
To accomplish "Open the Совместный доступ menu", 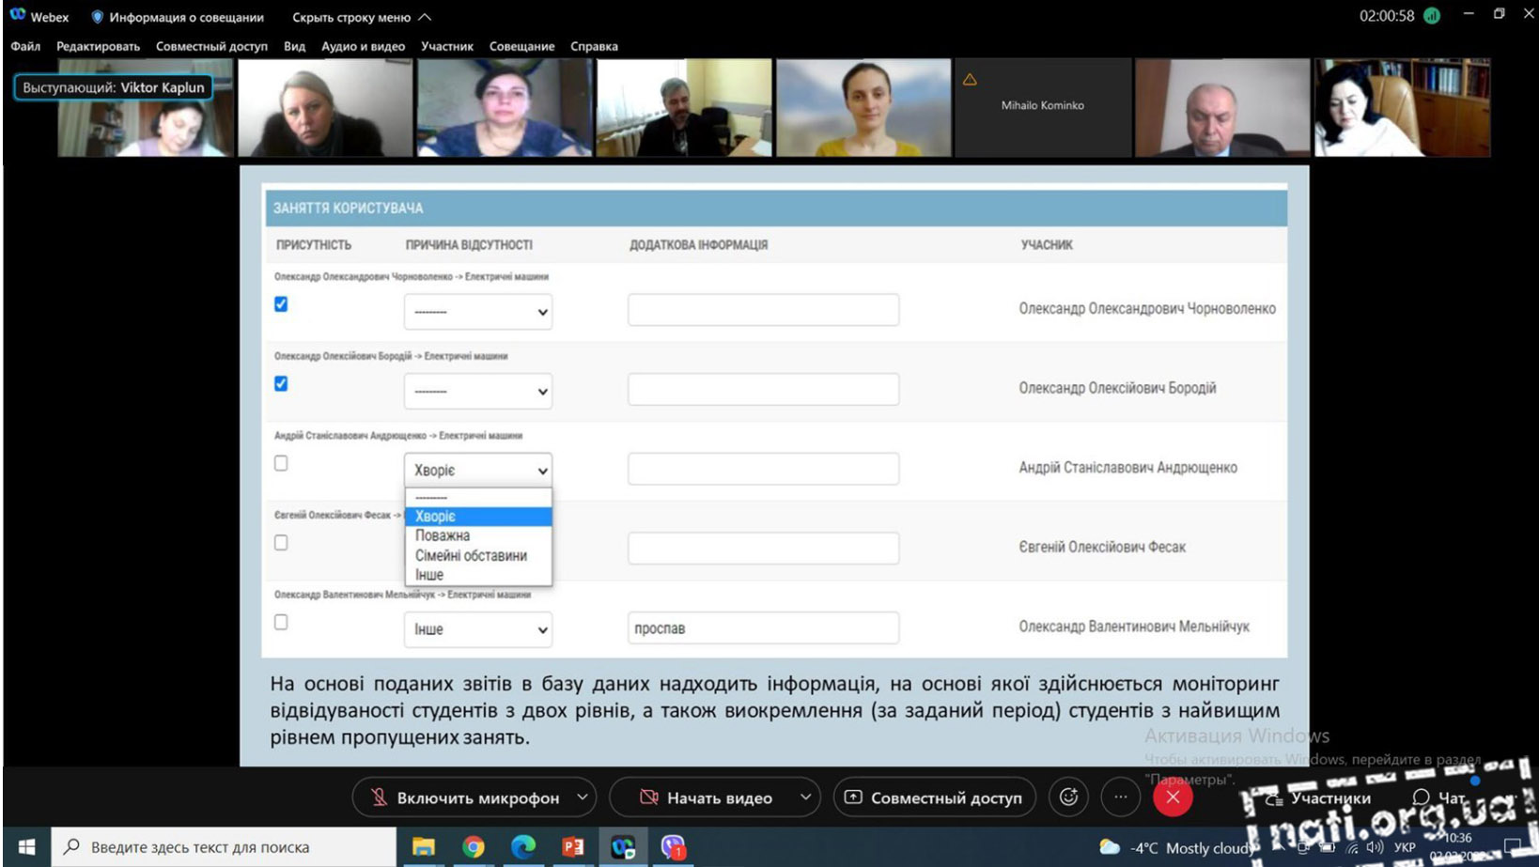I will (211, 46).
